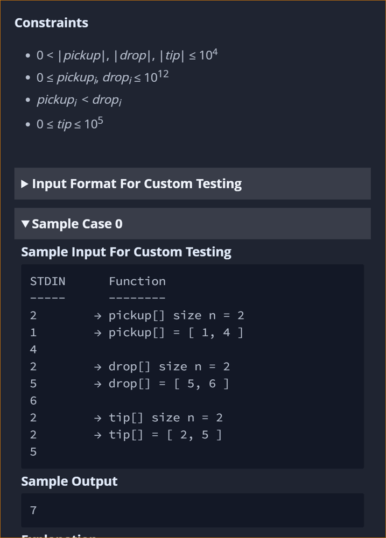
Task: Click the right-pointing triangle beside Input Format
Action: 25,184
